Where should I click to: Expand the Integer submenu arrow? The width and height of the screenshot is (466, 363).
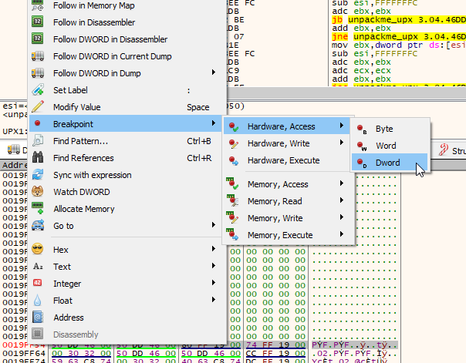214,282
